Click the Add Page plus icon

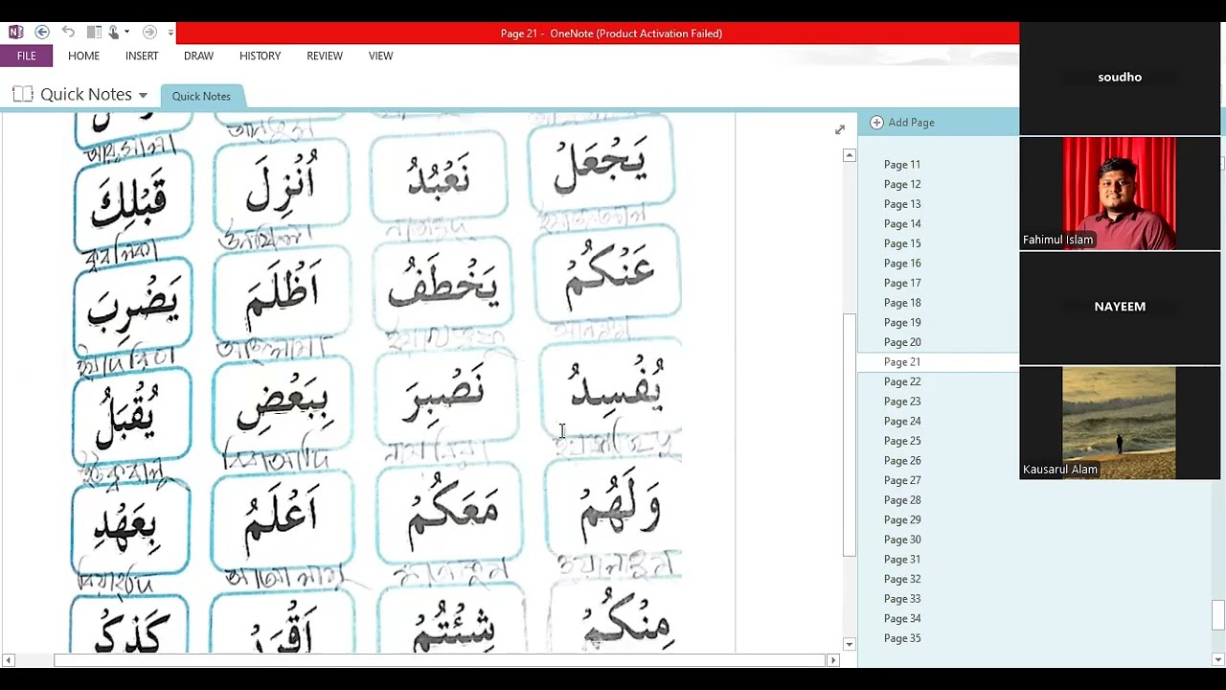click(x=876, y=123)
